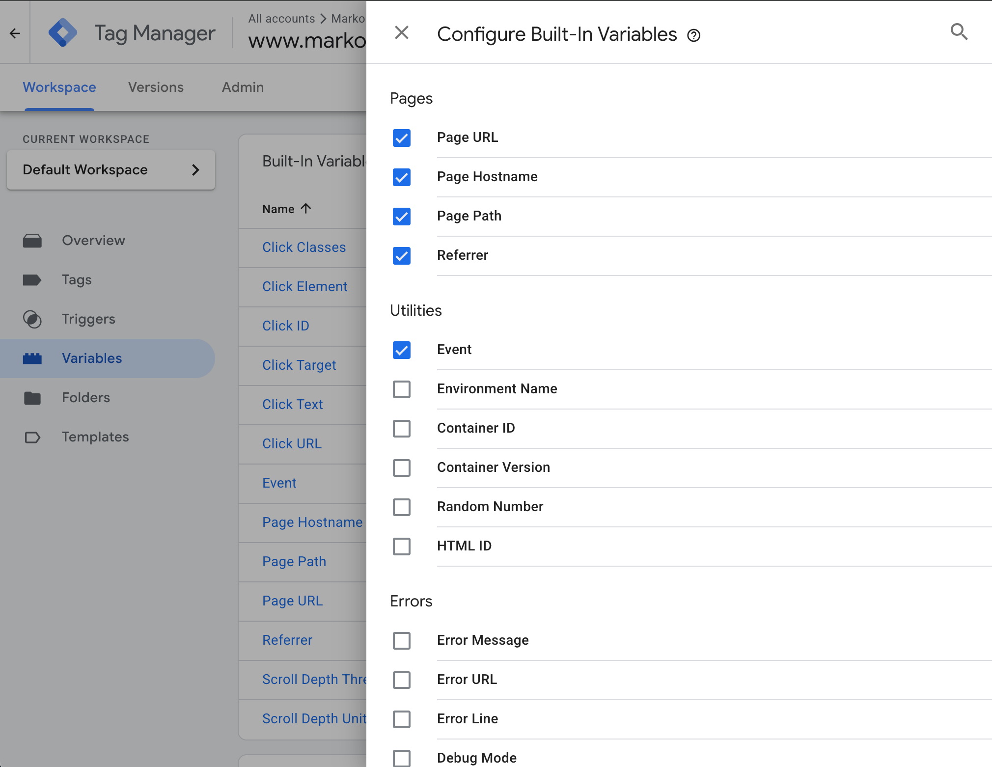Switch to the Admin tab
Viewport: 992px width, 767px height.
pos(243,87)
